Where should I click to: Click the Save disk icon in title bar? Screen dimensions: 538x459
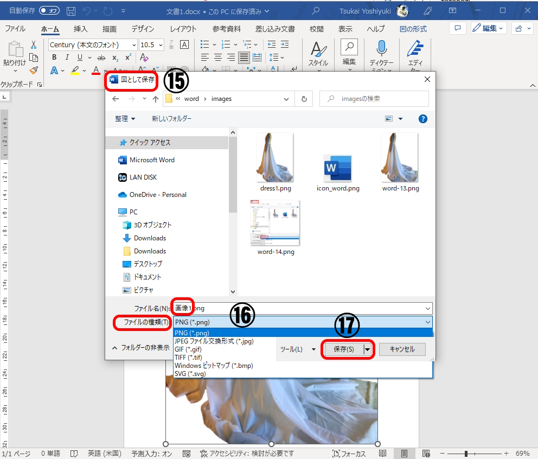point(71,11)
